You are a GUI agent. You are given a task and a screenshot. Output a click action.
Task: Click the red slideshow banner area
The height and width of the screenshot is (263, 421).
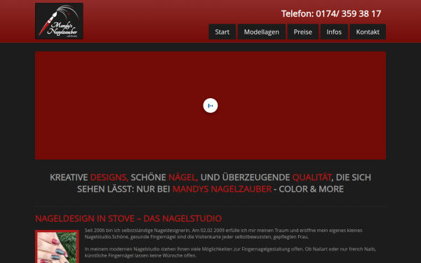pos(210,105)
